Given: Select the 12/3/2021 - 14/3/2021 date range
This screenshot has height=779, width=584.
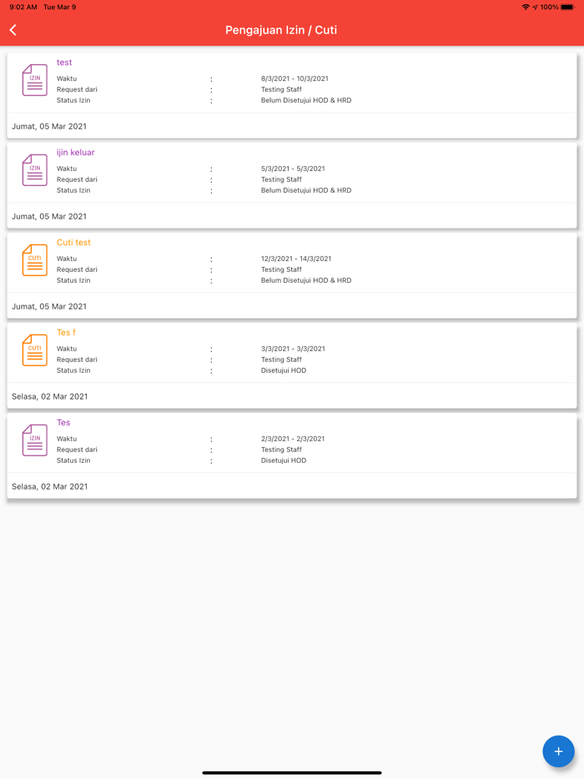Looking at the screenshot, I should pos(296,259).
